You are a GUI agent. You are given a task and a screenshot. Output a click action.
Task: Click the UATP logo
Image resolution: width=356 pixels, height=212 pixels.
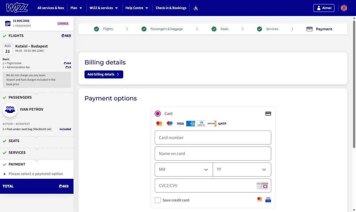(x=222, y=123)
